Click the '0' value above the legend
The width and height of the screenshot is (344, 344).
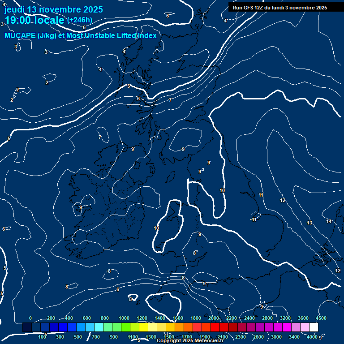pyautogui.click(x=30, y=318)
